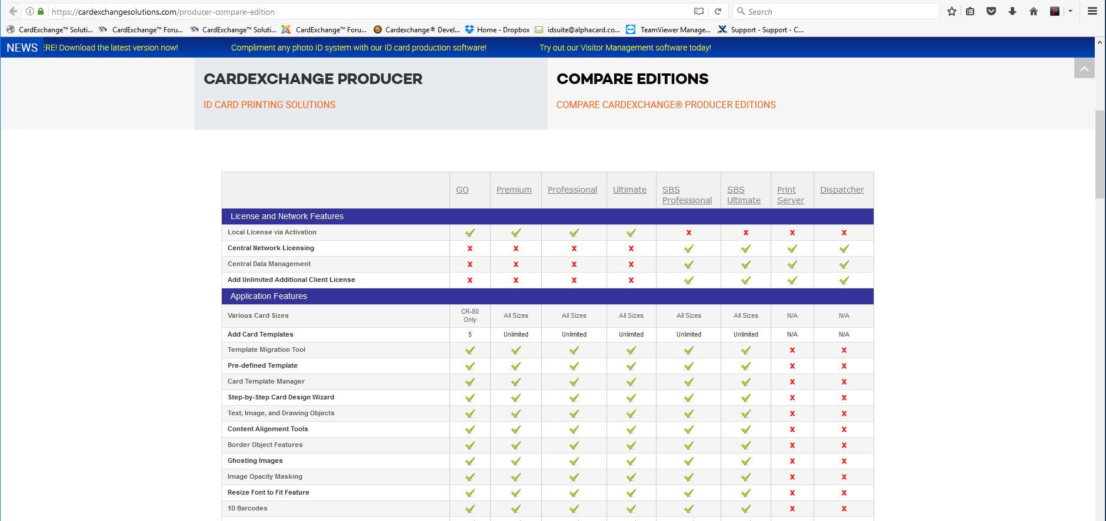Screen dimensions: 1106x521
Task: Open Support - Support - C... bookmark
Action: [760, 29]
